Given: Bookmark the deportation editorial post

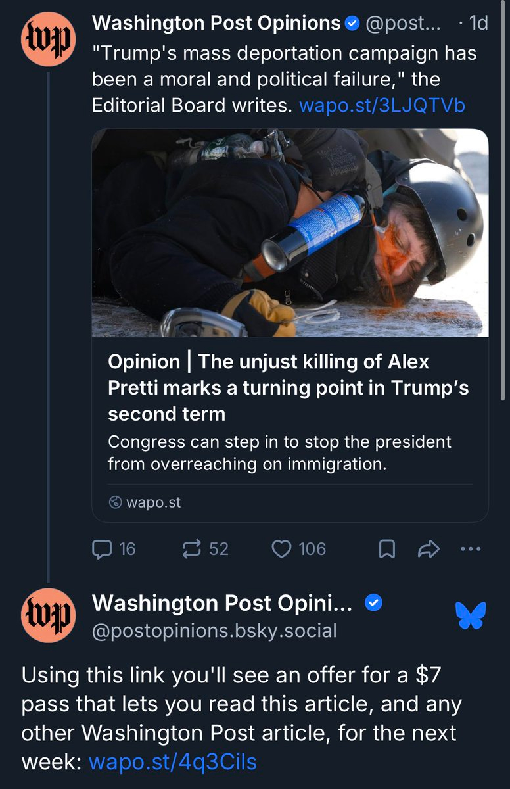Looking at the screenshot, I should coord(388,549).
